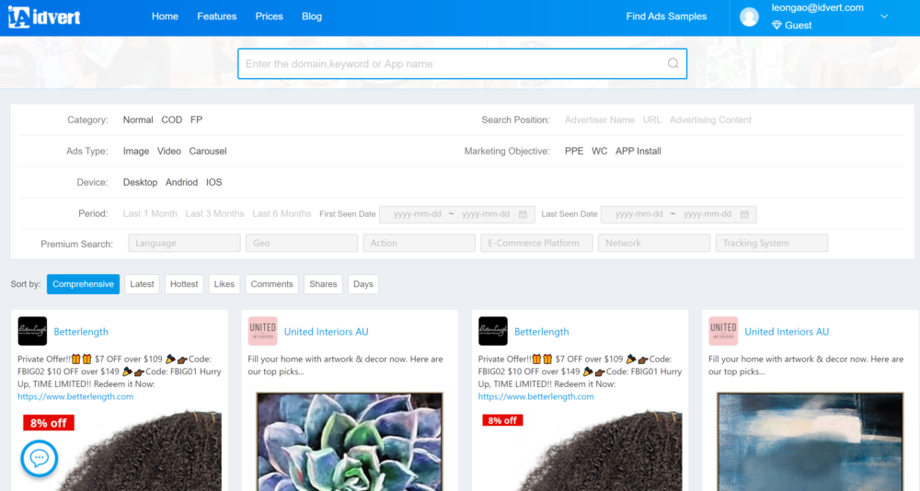Click first Betterlength advertiser logo
The height and width of the screenshot is (491, 920).
tap(32, 331)
